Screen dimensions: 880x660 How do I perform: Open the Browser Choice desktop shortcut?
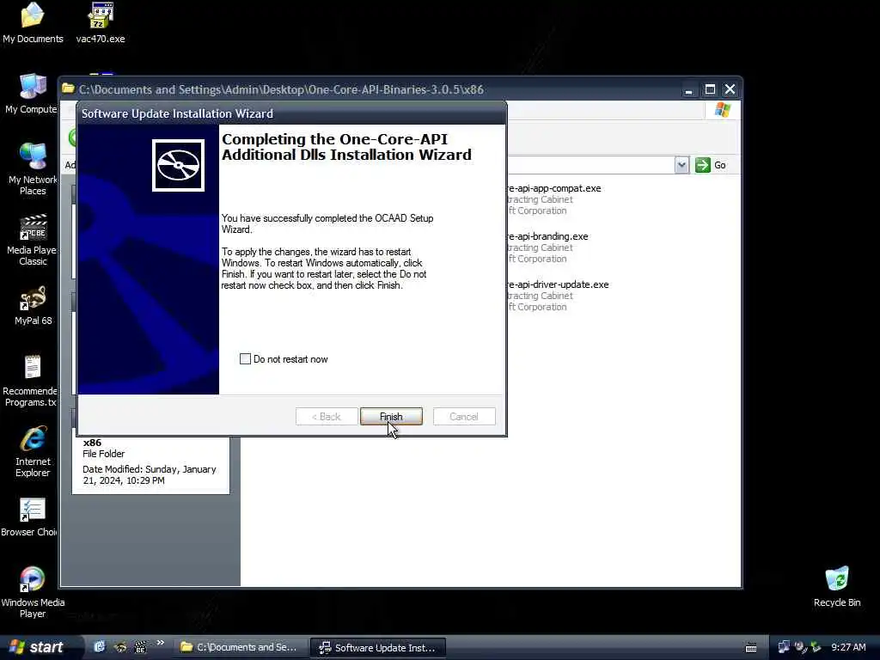coord(30,517)
